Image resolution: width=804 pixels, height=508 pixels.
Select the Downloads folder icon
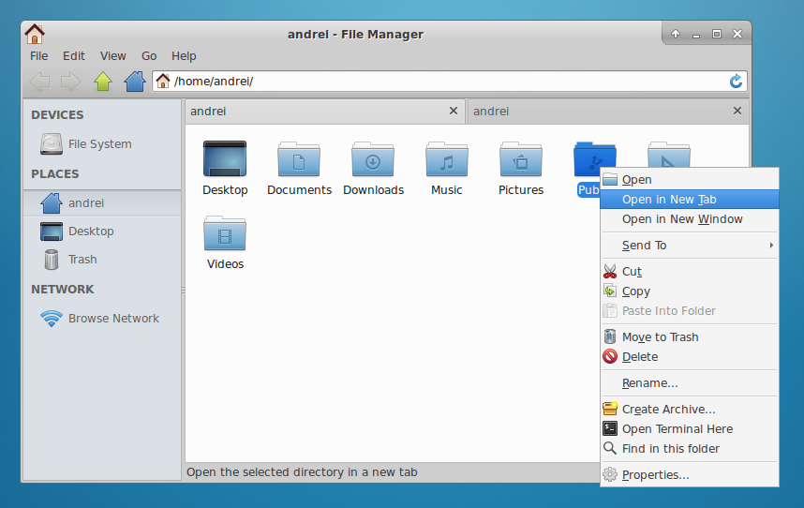tap(373, 159)
